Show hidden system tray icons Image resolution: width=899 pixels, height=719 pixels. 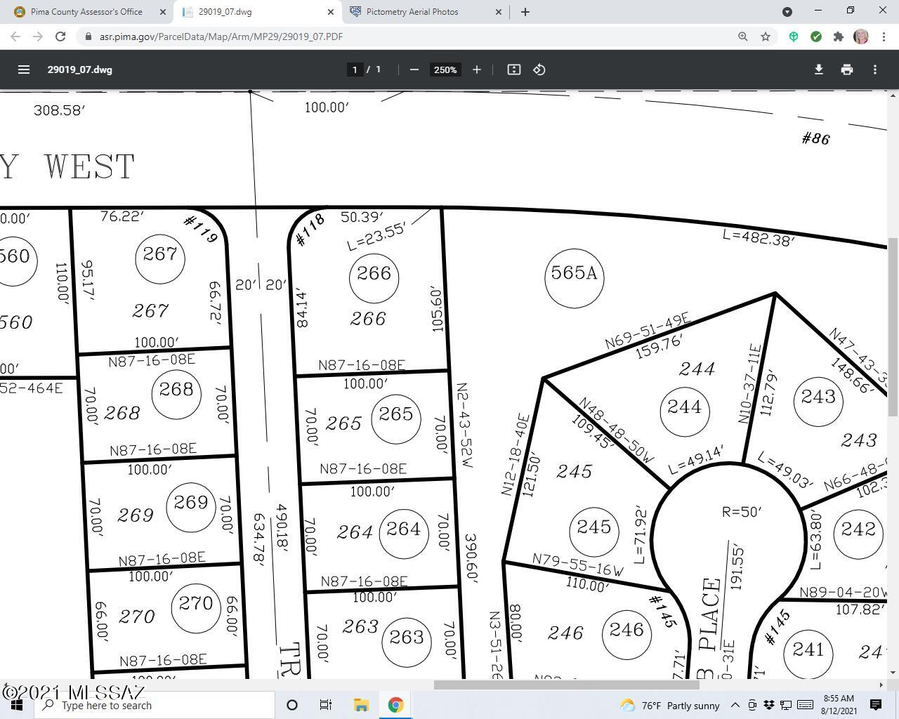[x=735, y=705]
